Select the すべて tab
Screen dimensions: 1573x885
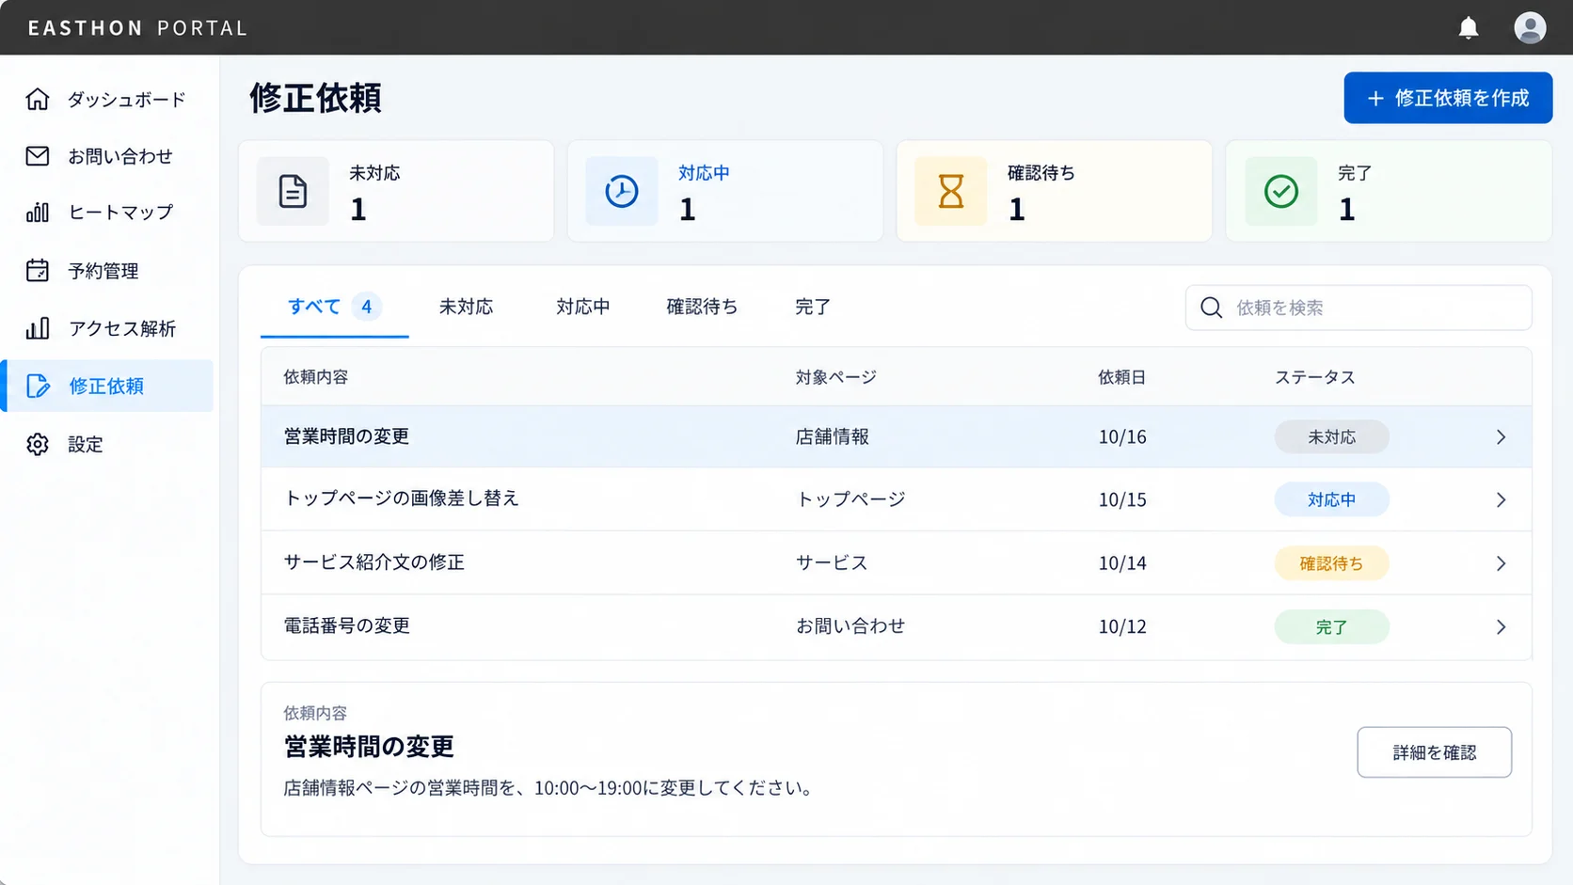tap(334, 307)
